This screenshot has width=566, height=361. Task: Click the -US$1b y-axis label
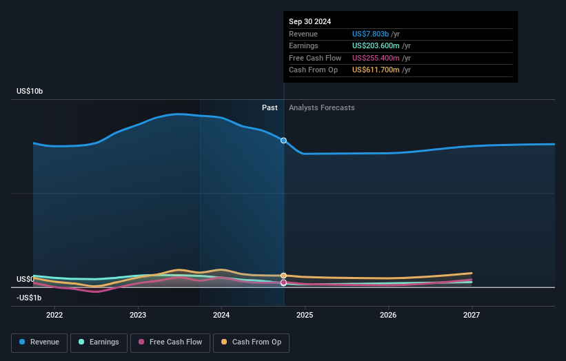click(29, 298)
